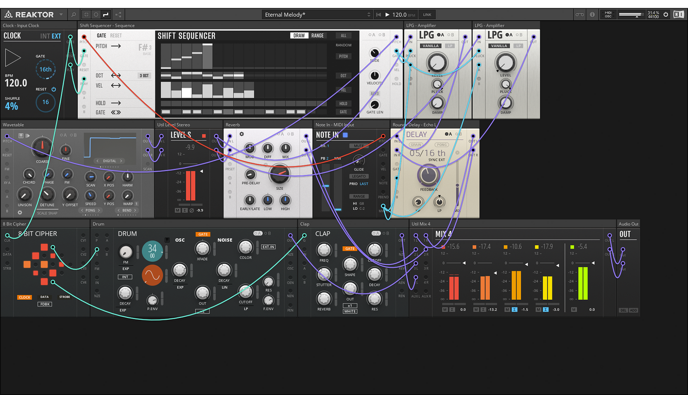
Task: Click the Wavetable COARSE knob
Action: pyautogui.click(x=42, y=147)
